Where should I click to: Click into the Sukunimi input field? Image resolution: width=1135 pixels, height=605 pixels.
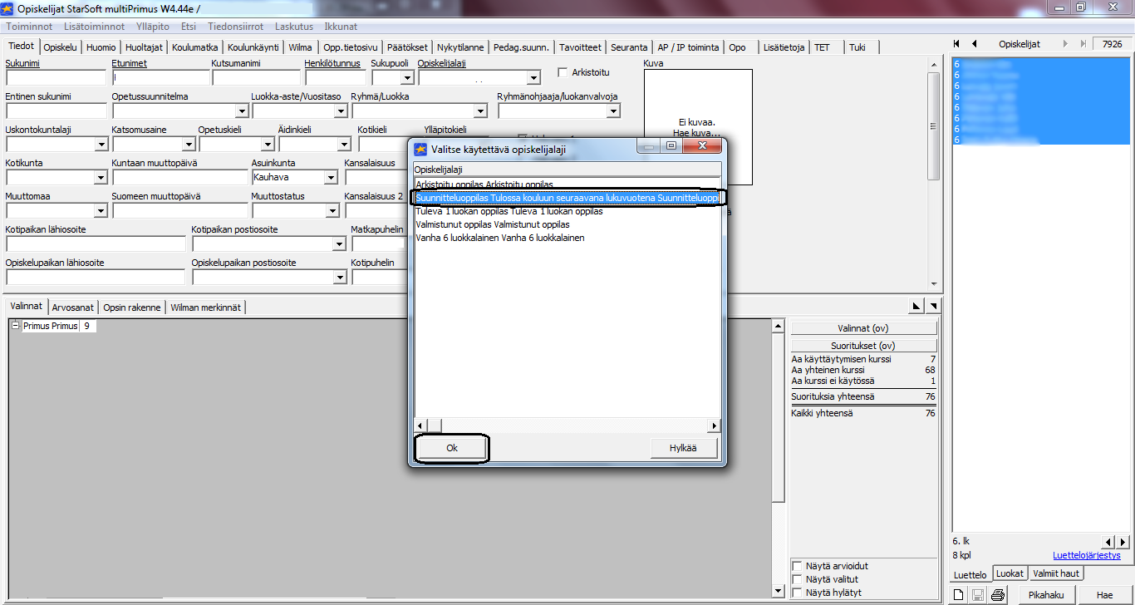tap(56, 78)
